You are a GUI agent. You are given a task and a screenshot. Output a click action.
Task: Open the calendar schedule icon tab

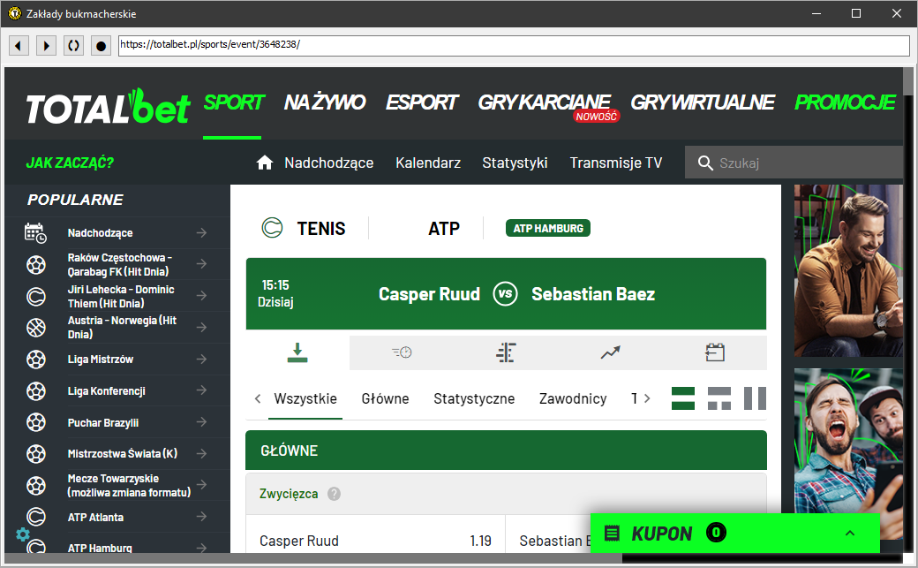click(714, 353)
